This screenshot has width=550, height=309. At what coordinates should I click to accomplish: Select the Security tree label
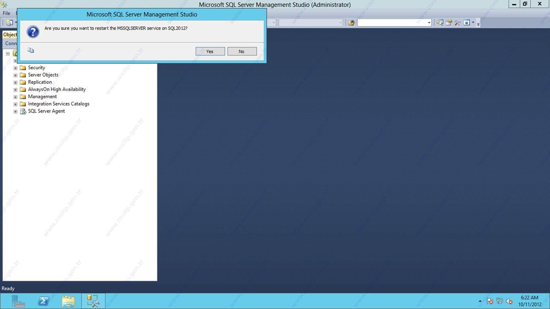coord(36,68)
